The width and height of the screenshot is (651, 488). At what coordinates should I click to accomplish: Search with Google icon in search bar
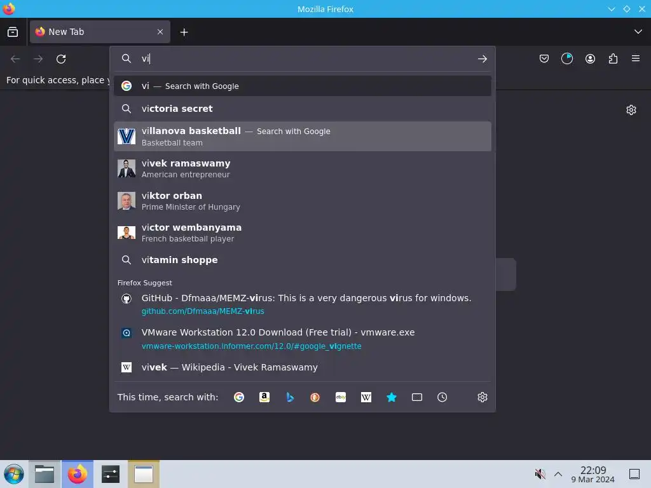[239, 397]
